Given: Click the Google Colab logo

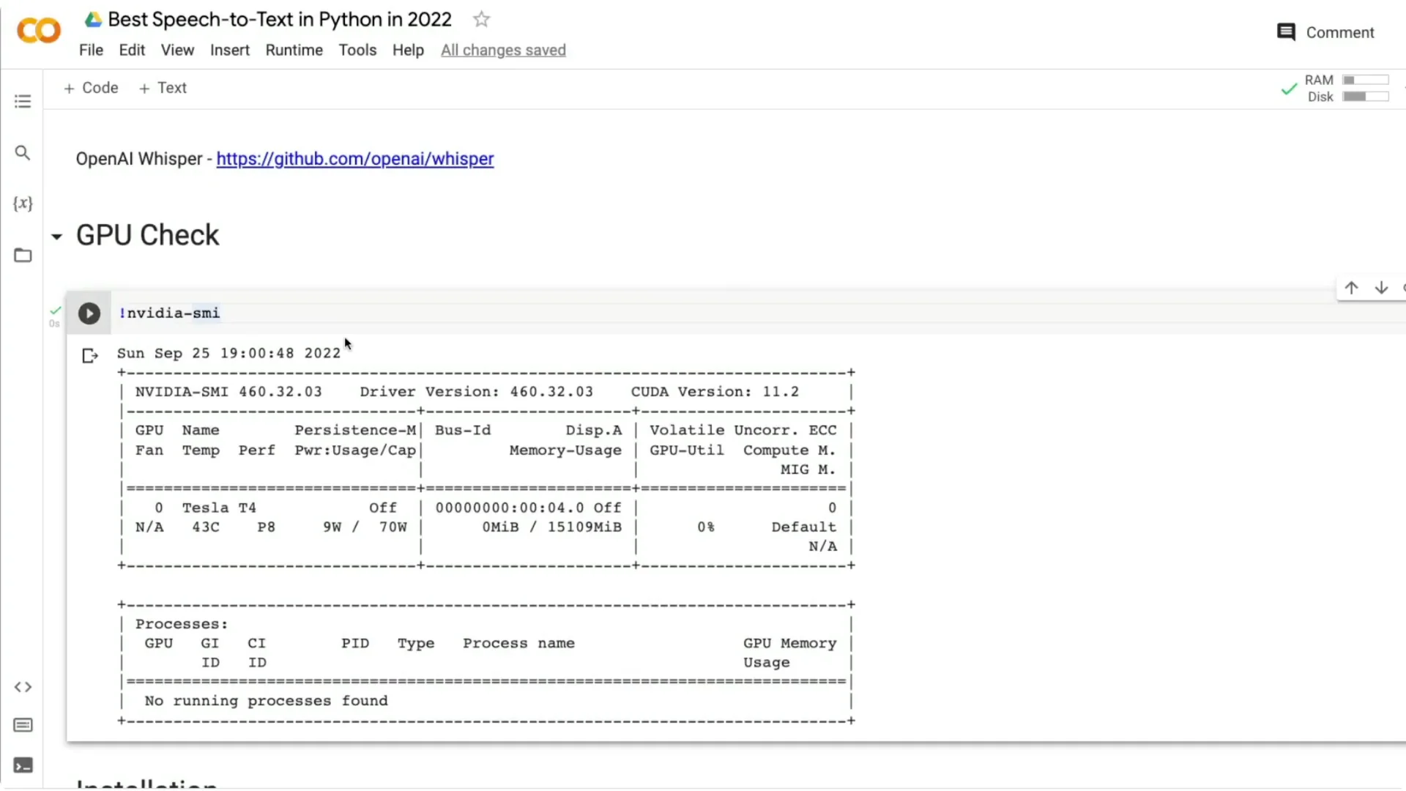Looking at the screenshot, I should 38,30.
